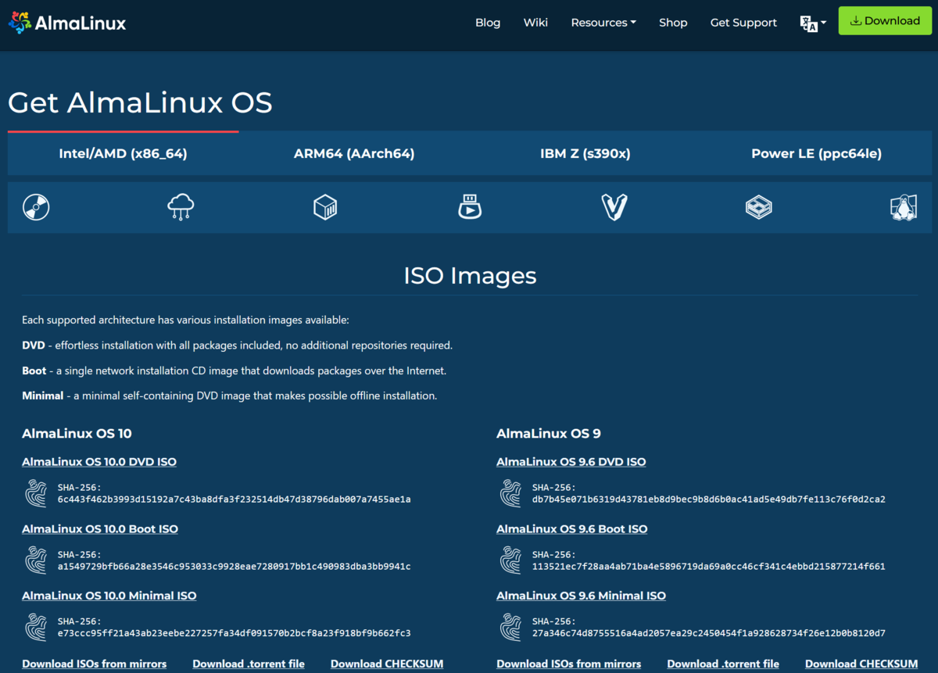Click SHA-256 hash starting 113521ec7f
The image size is (938, 673).
(709, 567)
